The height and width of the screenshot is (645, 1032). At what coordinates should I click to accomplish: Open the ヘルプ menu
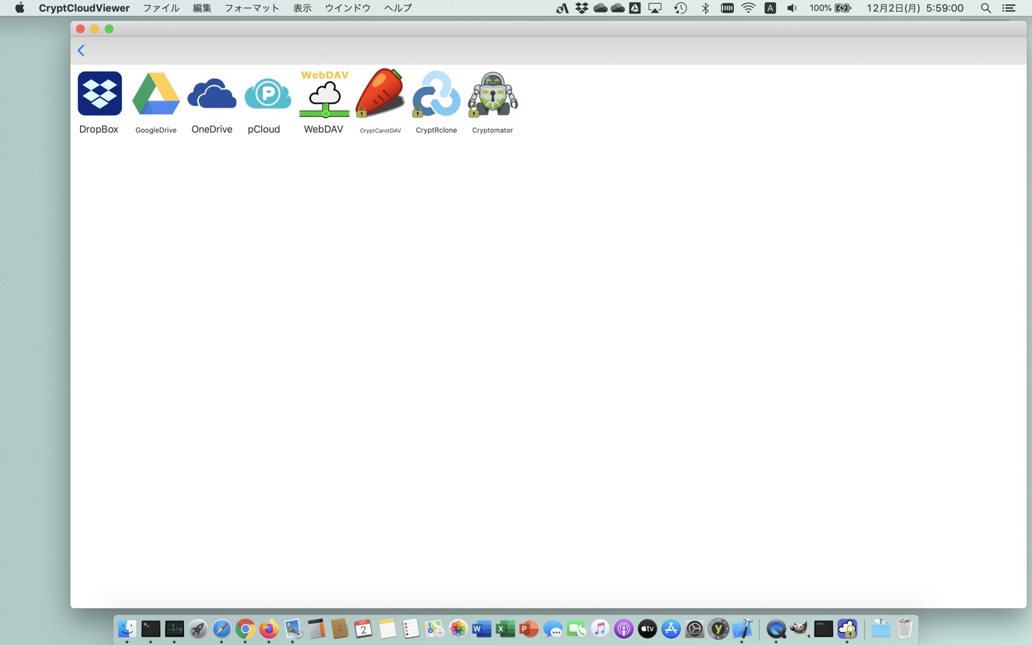(398, 8)
